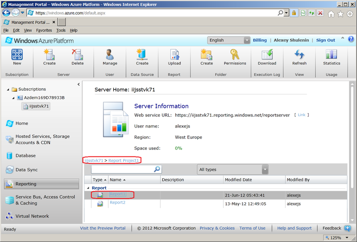Collapse the Azdem169D78933B subscription node
The image size is (357, 242).
13,98
